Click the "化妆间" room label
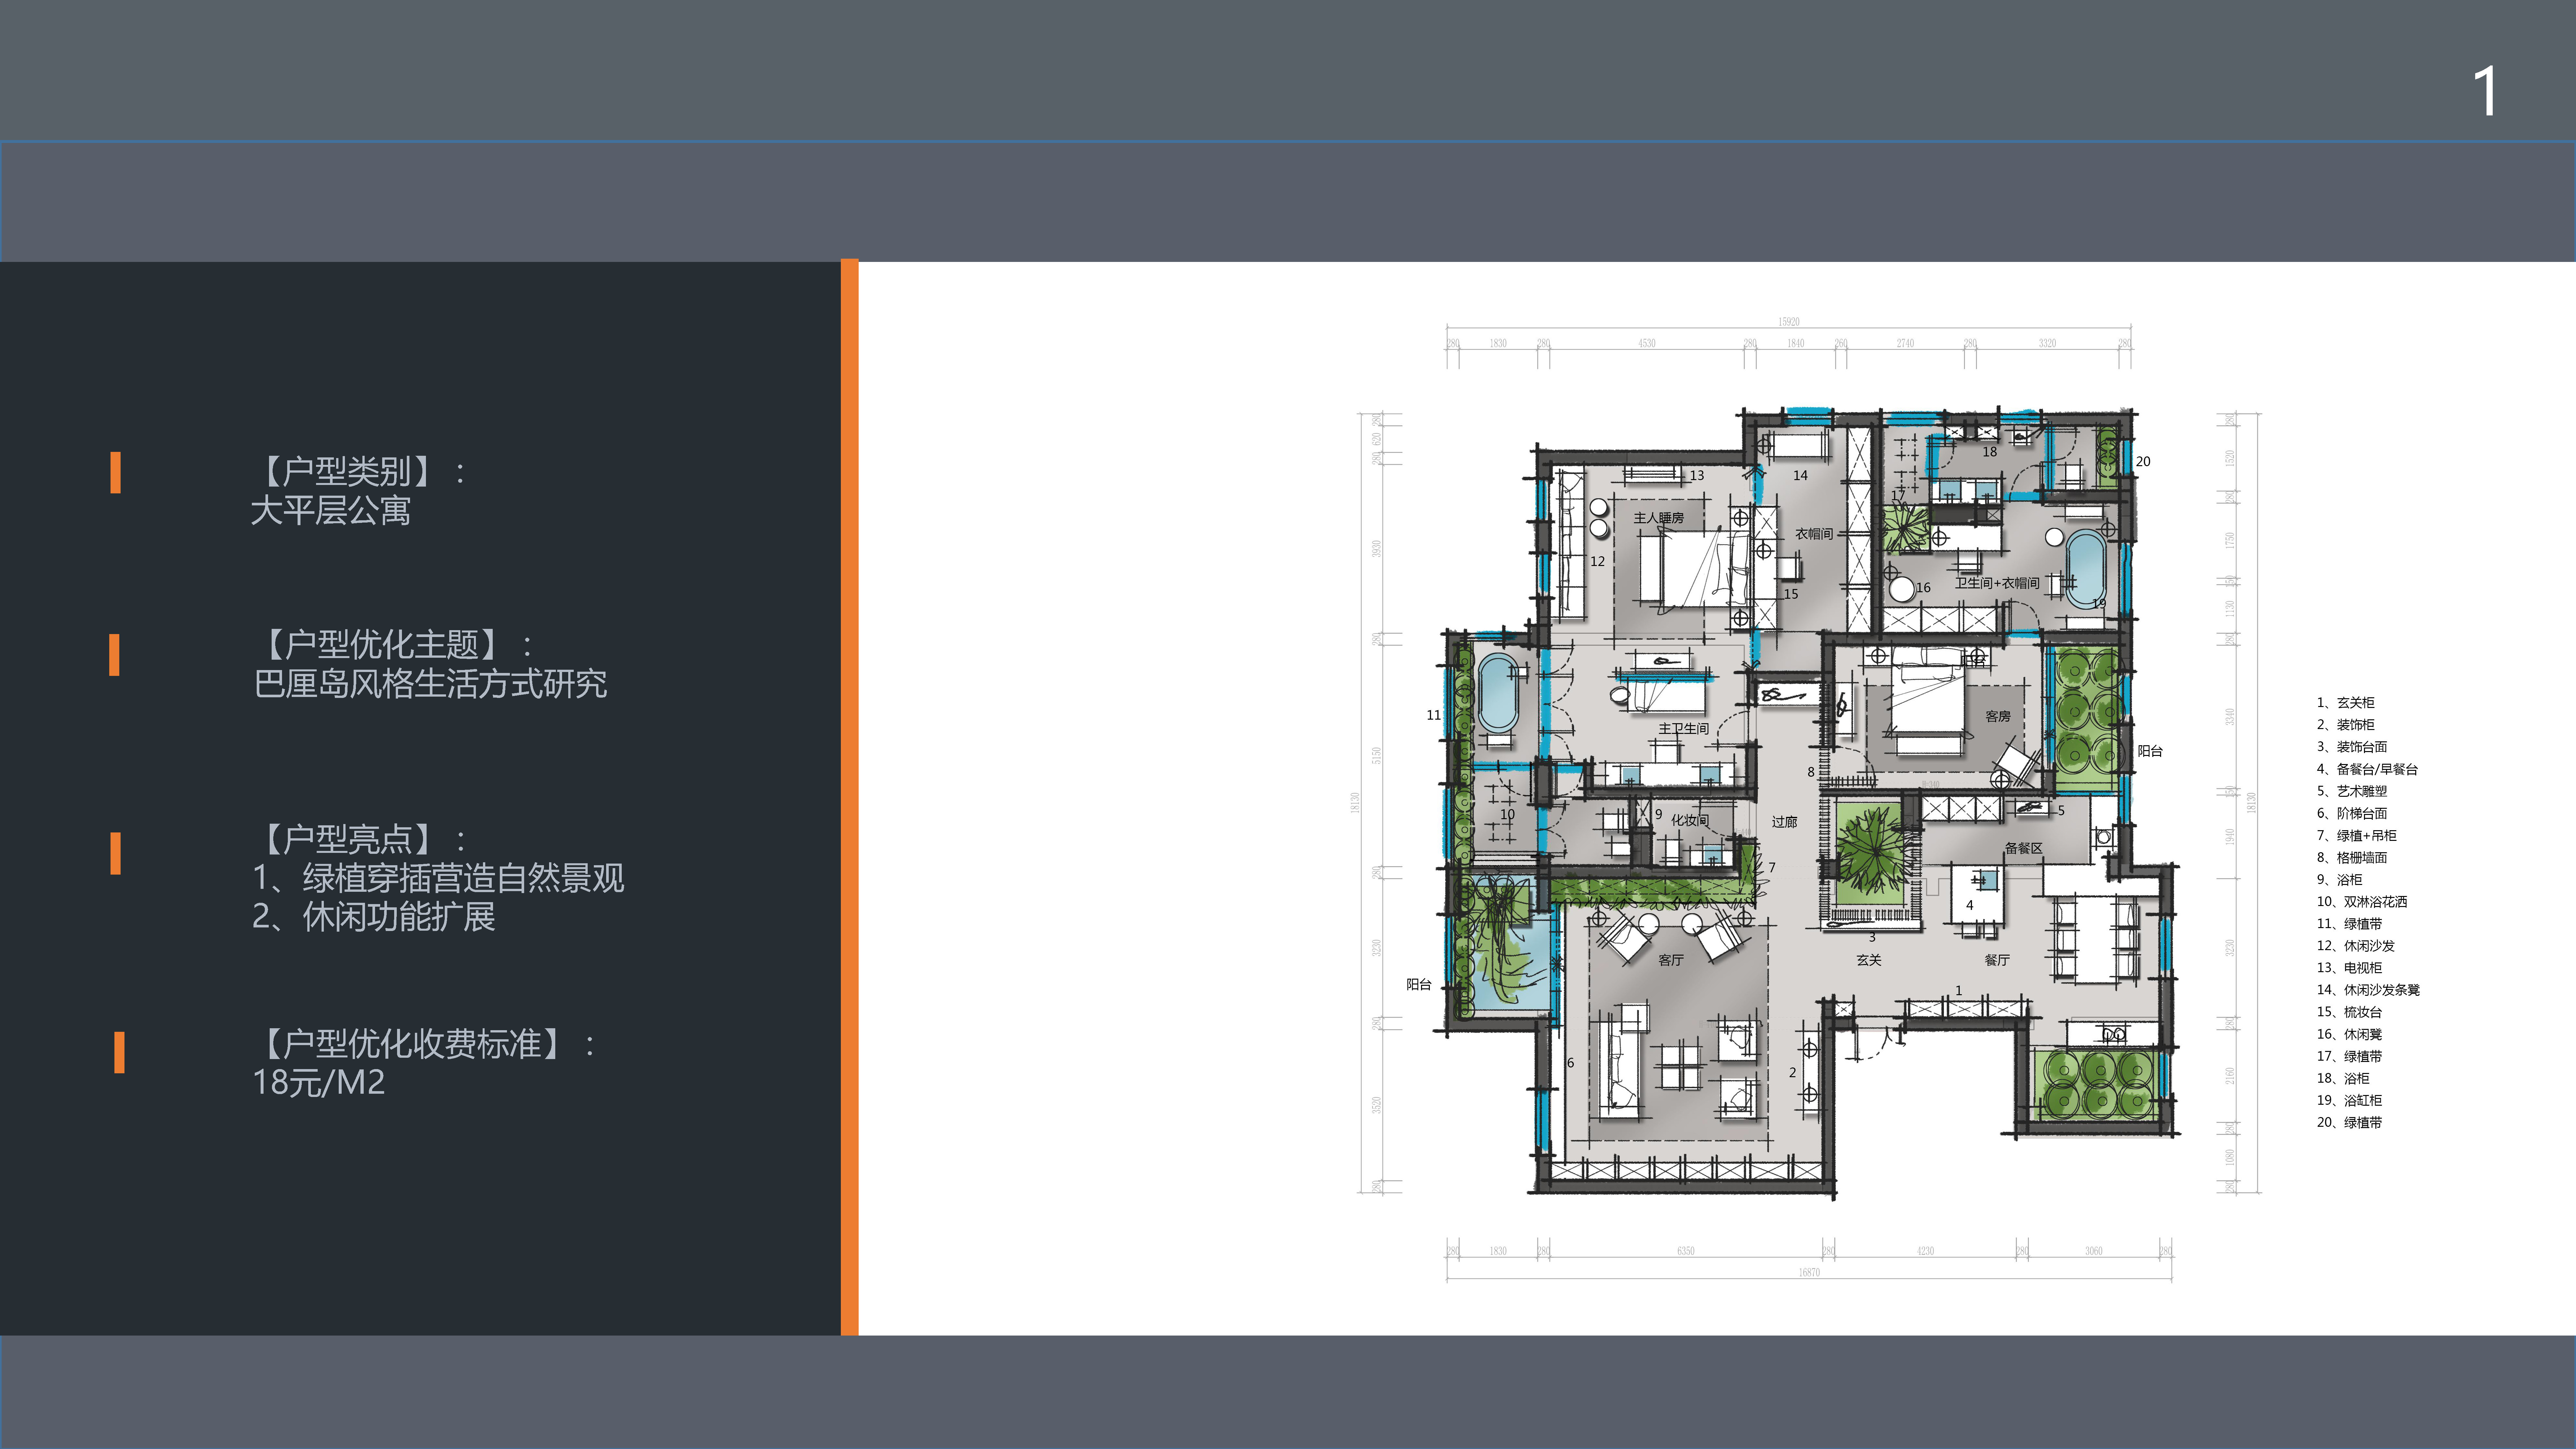 pyautogui.click(x=1690, y=820)
